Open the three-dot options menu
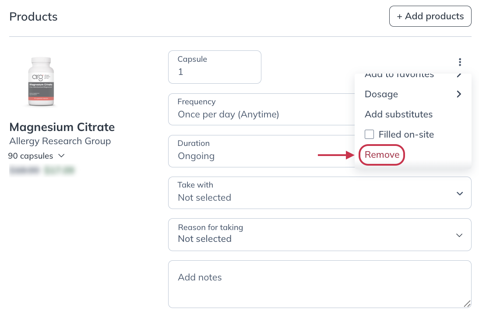The height and width of the screenshot is (319, 479). 460,62
